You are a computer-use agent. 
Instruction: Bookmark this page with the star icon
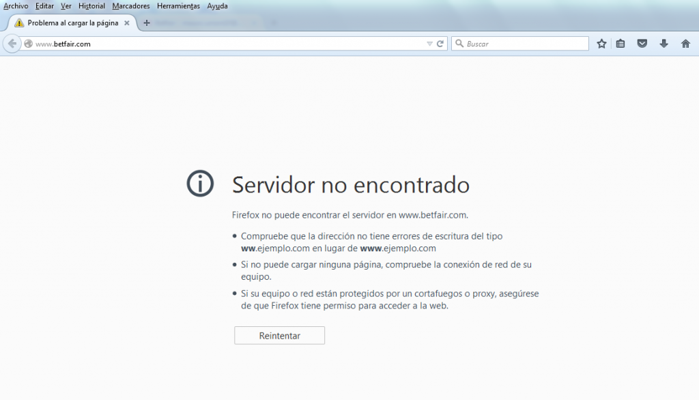click(601, 43)
